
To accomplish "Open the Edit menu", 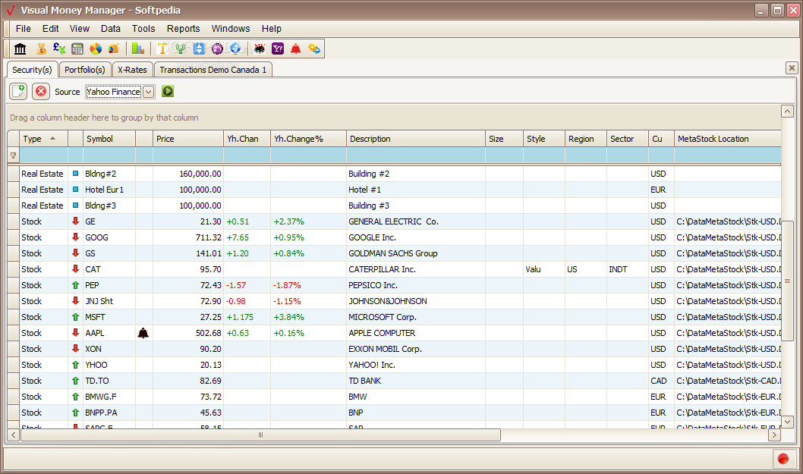I will [x=50, y=29].
